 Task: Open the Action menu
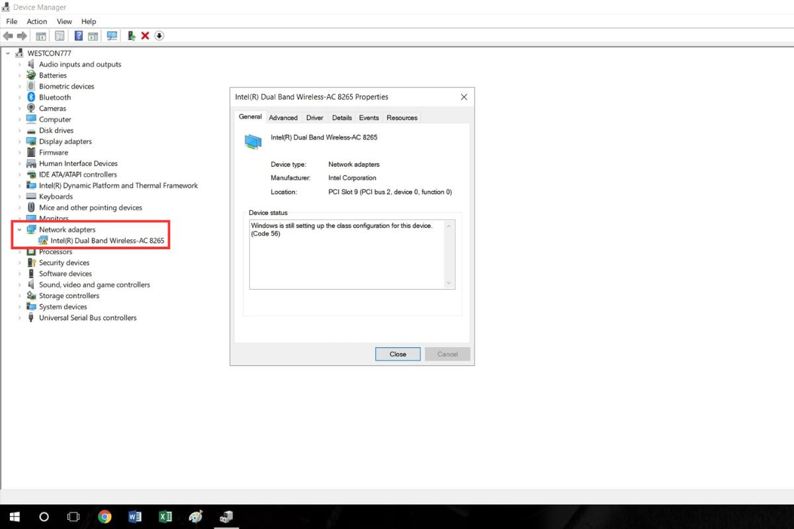37,22
